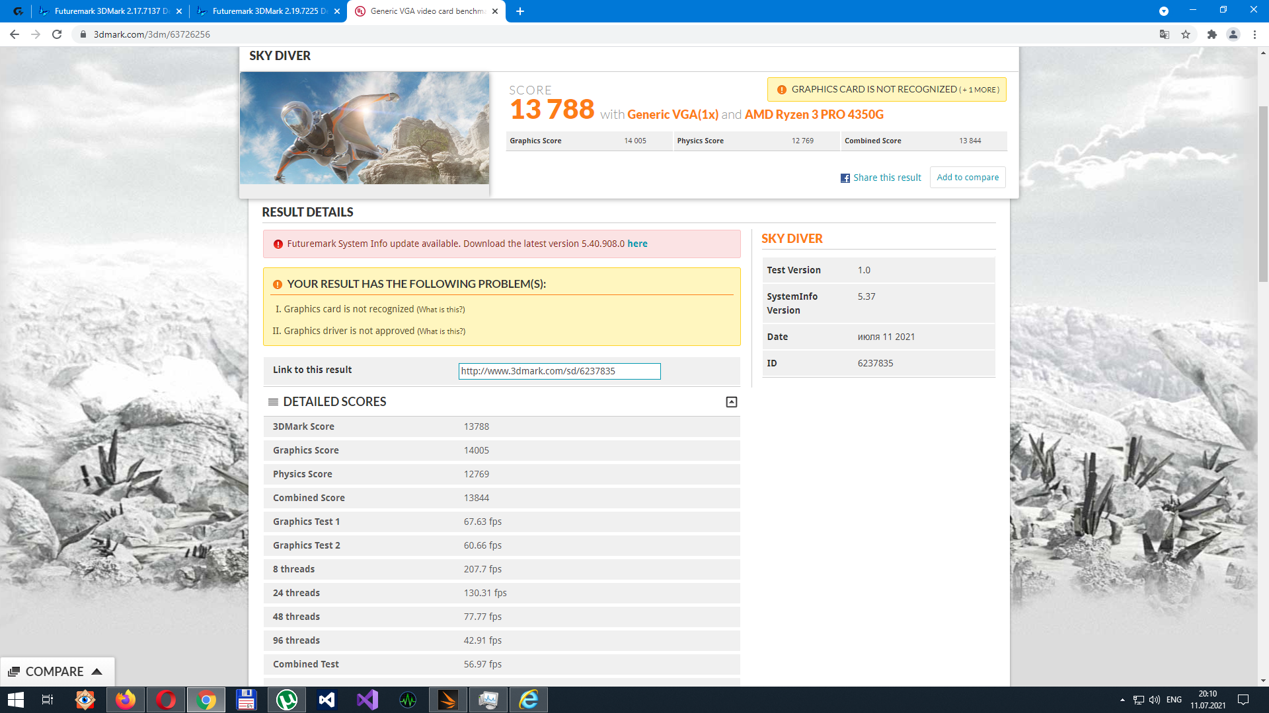Bookmark this page with star icon
This screenshot has width=1269, height=713.
click(x=1186, y=34)
